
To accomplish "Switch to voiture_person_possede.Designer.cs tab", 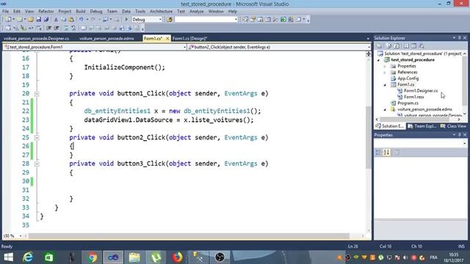I will tap(36, 39).
